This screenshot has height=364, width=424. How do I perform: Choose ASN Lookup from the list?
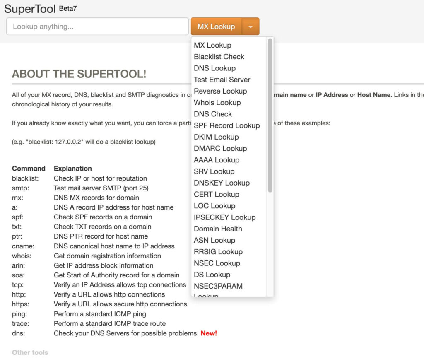point(214,240)
